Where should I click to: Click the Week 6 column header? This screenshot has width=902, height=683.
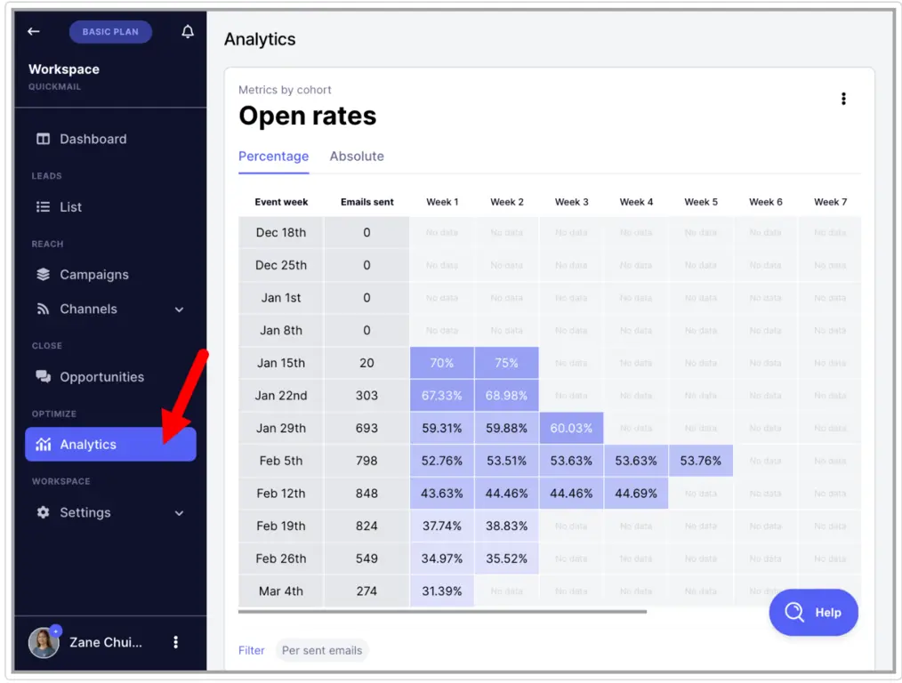[x=766, y=202]
